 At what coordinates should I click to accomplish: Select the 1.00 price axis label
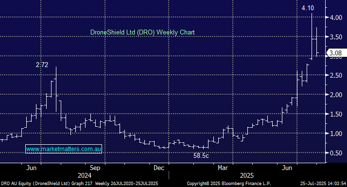(336, 134)
